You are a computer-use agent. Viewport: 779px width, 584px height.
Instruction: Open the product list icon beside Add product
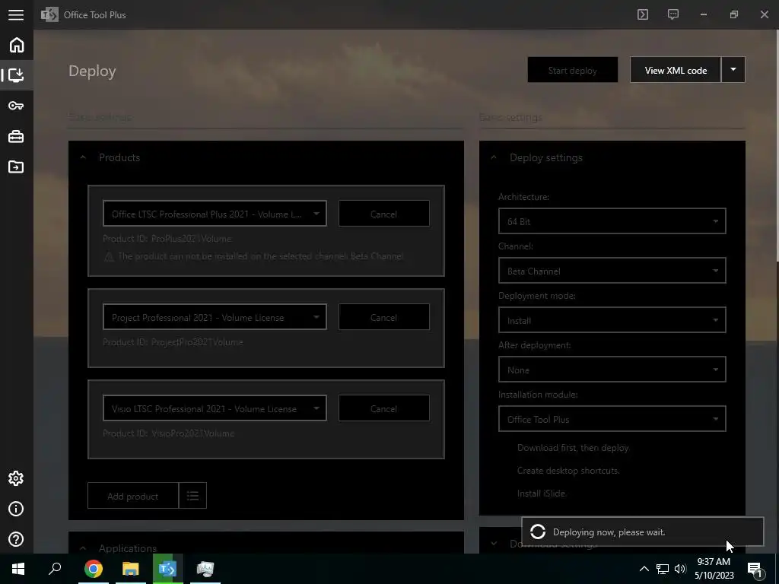pos(192,496)
